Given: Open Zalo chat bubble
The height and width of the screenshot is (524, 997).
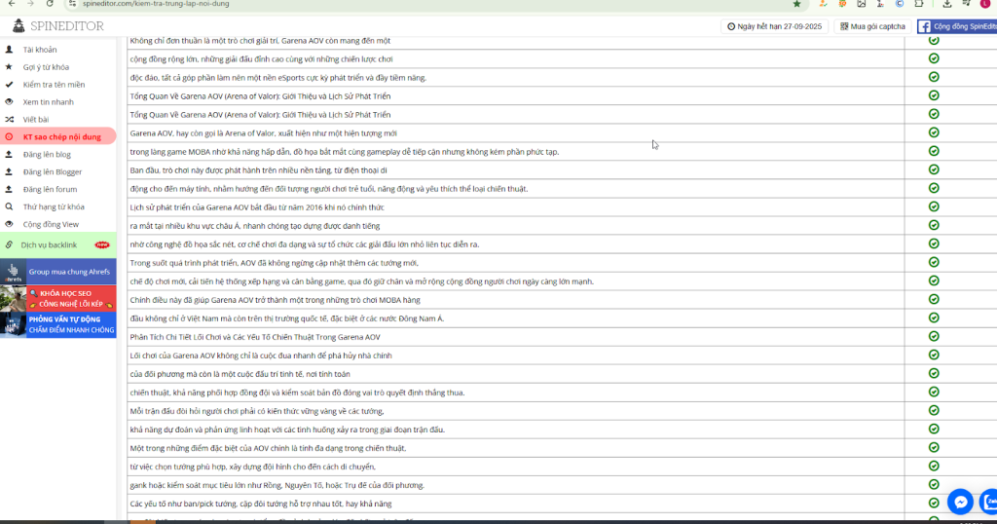Looking at the screenshot, I should click(990, 502).
